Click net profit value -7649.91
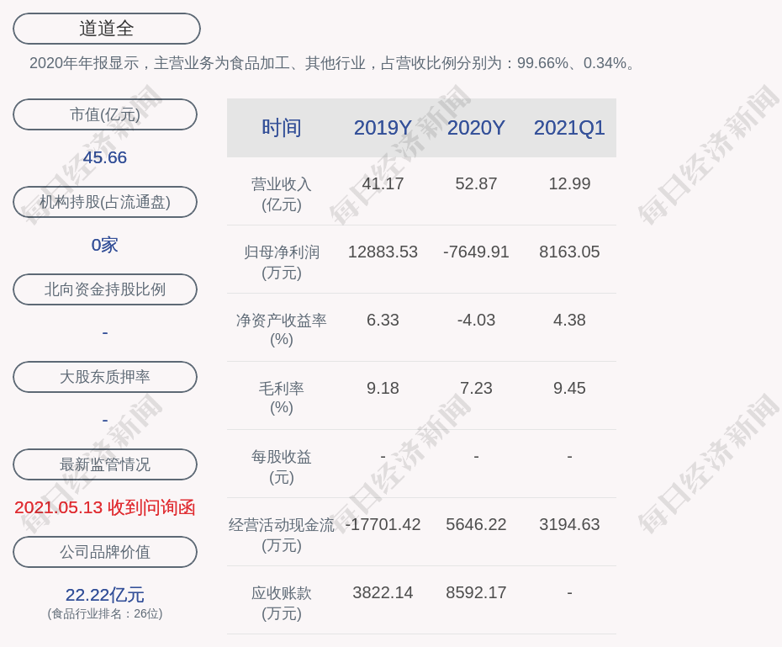 [476, 252]
